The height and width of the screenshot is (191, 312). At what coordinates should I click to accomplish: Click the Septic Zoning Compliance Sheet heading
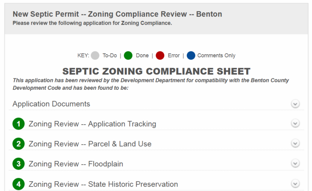click(156, 71)
